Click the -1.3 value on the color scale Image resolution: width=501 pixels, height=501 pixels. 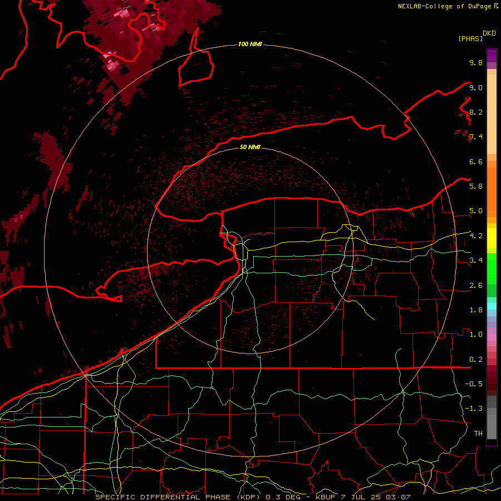coord(474,409)
